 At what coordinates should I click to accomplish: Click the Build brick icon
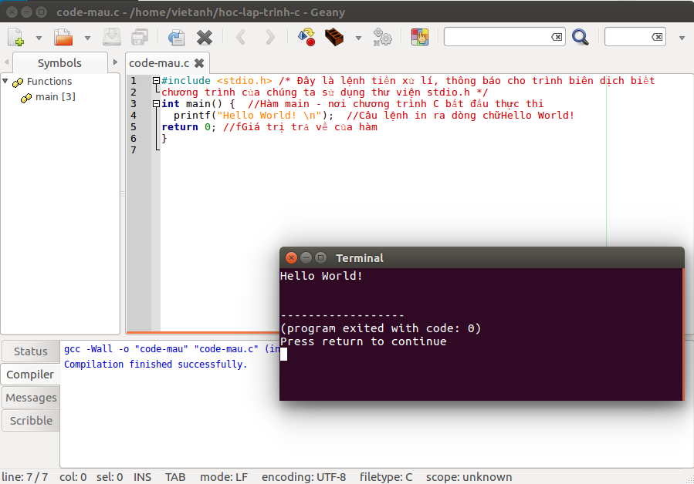(334, 37)
